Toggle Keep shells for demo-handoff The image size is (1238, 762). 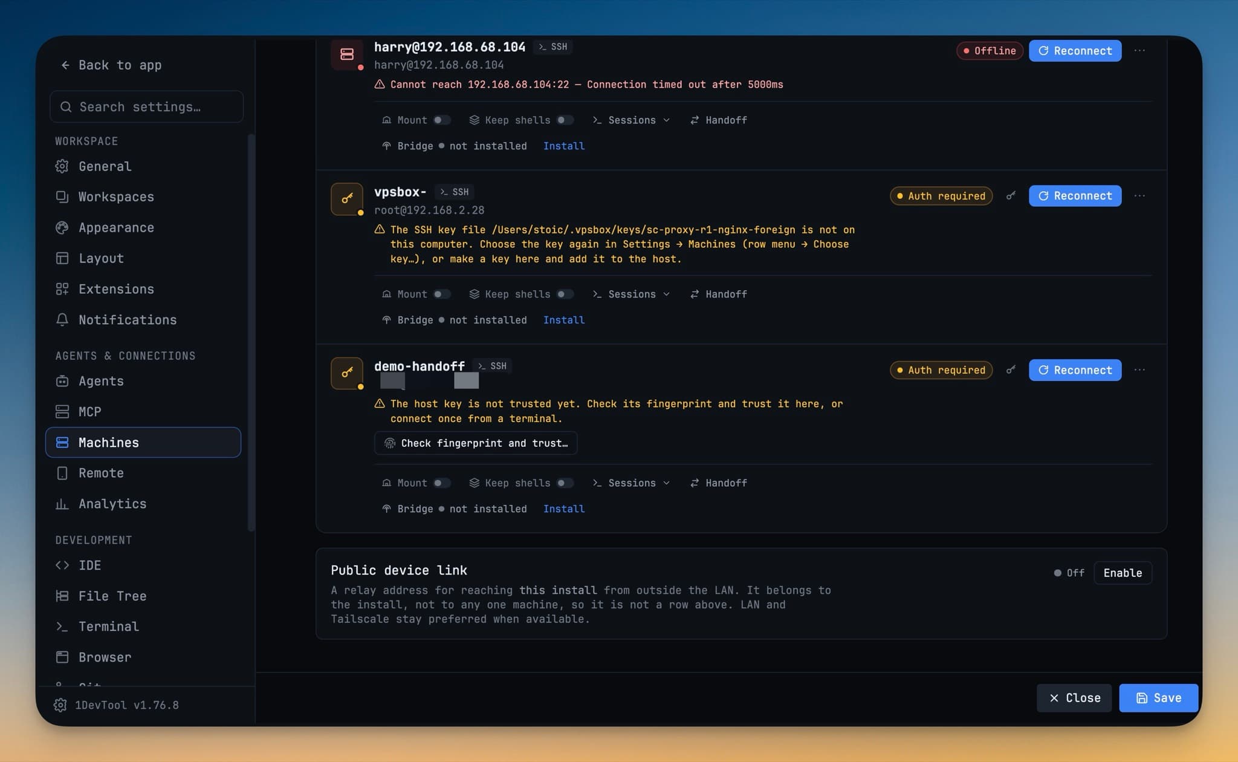(565, 483)
